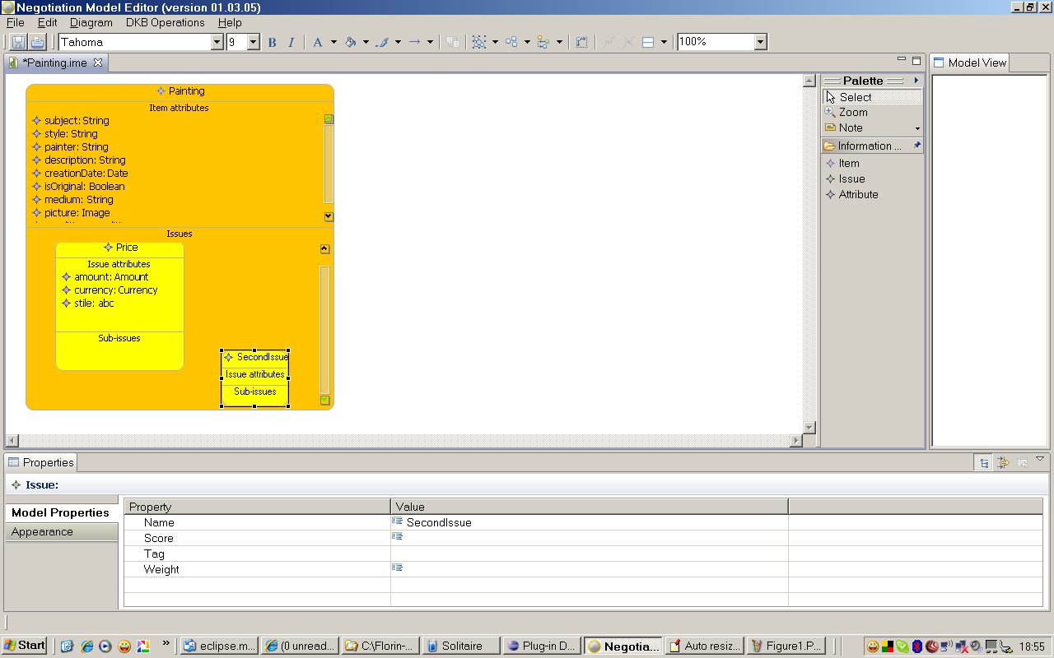Select the Zoom tool in Palette
Viewport: 1054px width, 658px height.
pyautogui.click(x=853, y=112)
